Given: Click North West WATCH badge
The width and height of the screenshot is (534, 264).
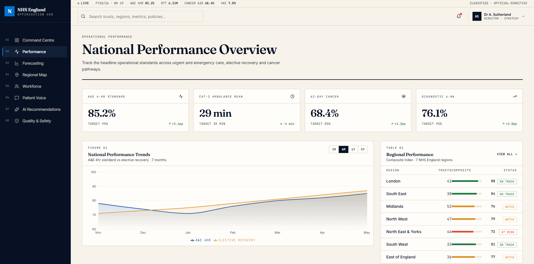Looking at the screenshot, I should click(510, 219).
